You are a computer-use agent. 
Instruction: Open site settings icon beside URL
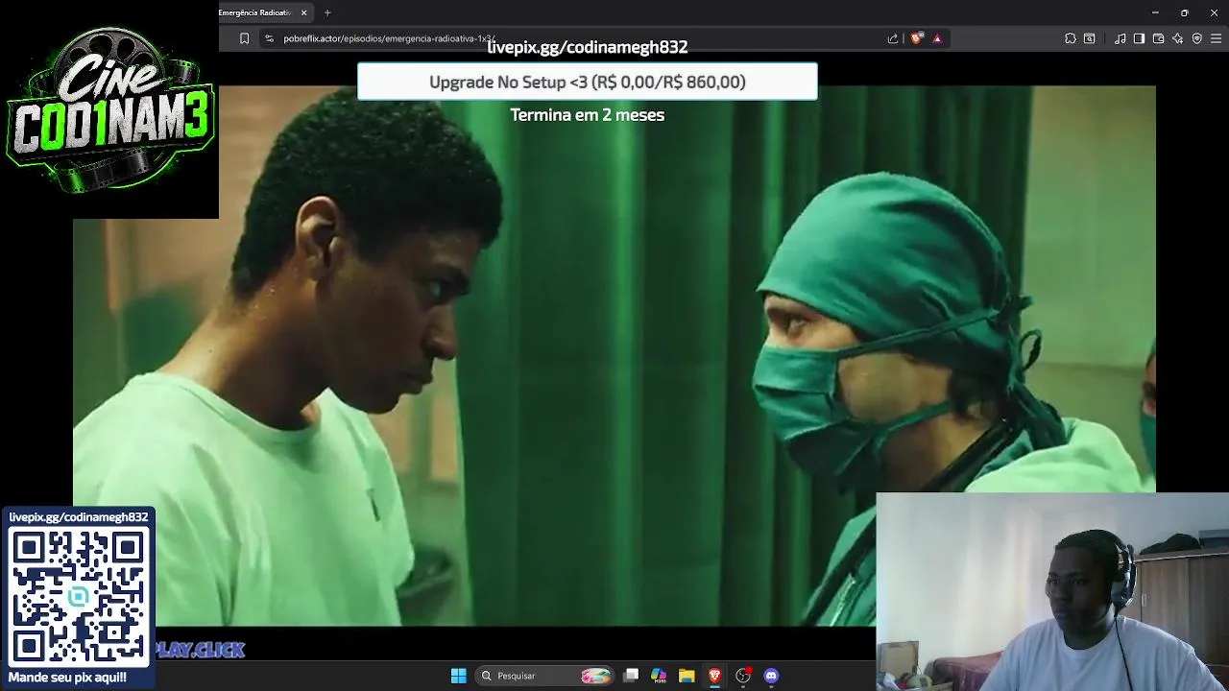click(x=270, y=38)
